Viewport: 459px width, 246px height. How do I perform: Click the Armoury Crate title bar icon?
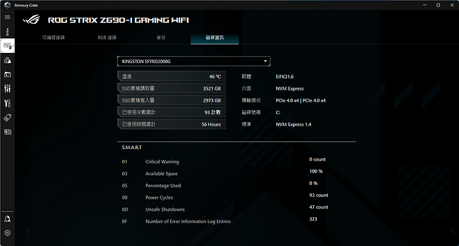7,5
